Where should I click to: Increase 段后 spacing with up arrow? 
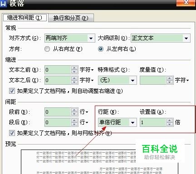[74, 121]
